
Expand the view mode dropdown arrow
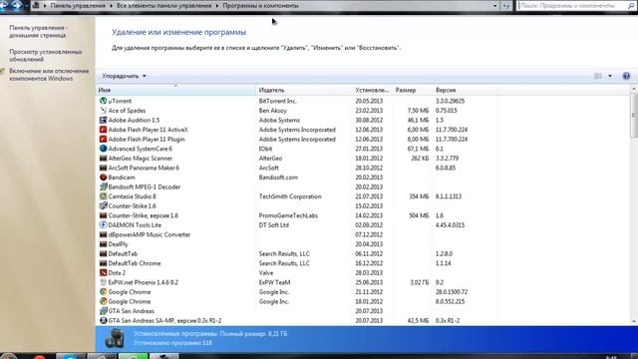coord(610,76)
